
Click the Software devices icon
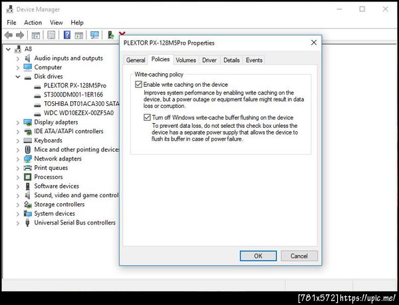[27, 186]
